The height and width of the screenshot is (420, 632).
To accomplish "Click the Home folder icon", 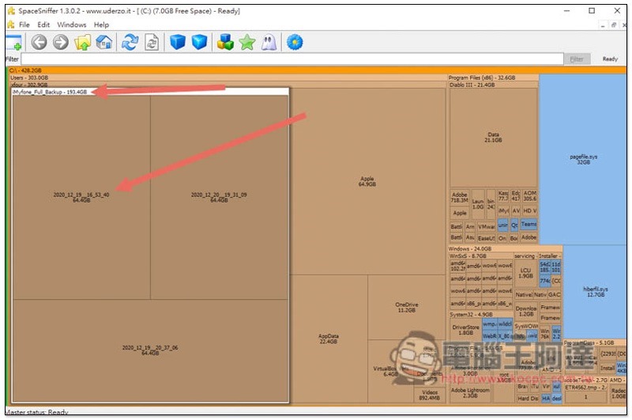I will (103, 42).
